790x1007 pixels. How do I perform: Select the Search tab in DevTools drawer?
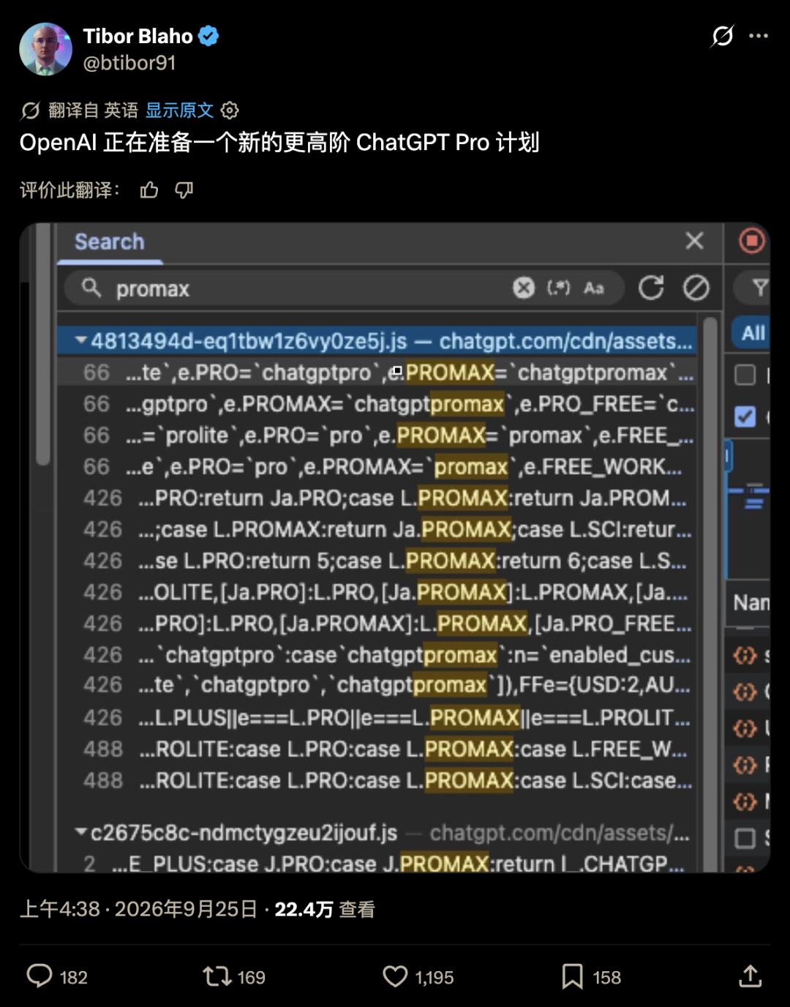[x=110, y=242]
